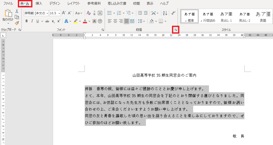Sort paragraphs with the A-Z icon

coord(165,13)
